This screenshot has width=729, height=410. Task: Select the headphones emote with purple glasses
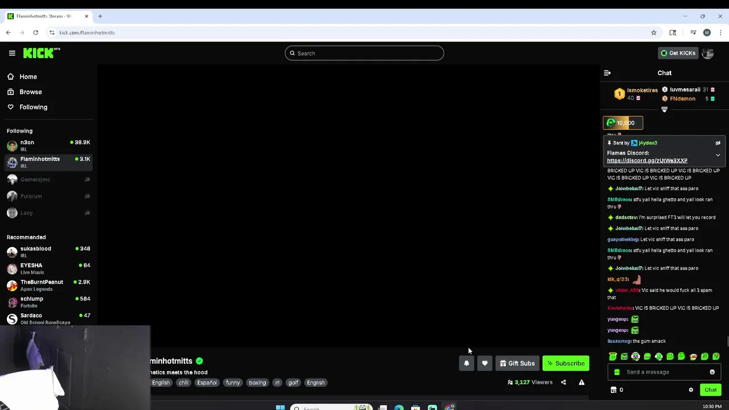click(636, 356)
